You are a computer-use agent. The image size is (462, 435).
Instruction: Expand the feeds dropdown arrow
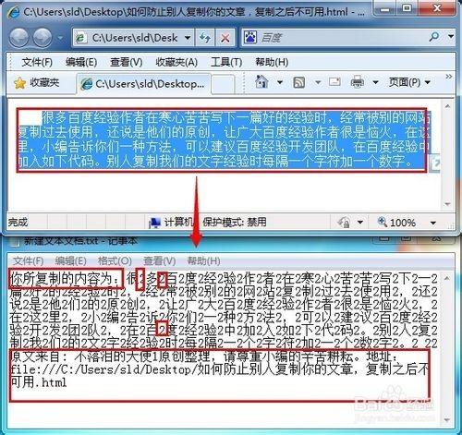[x=318, y=82]
